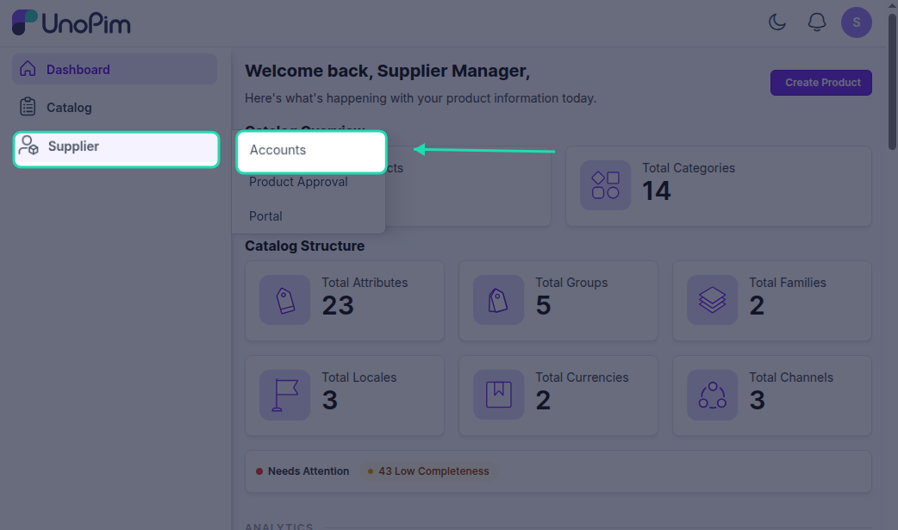Open the Total Groups count 5

pos(543,305)
